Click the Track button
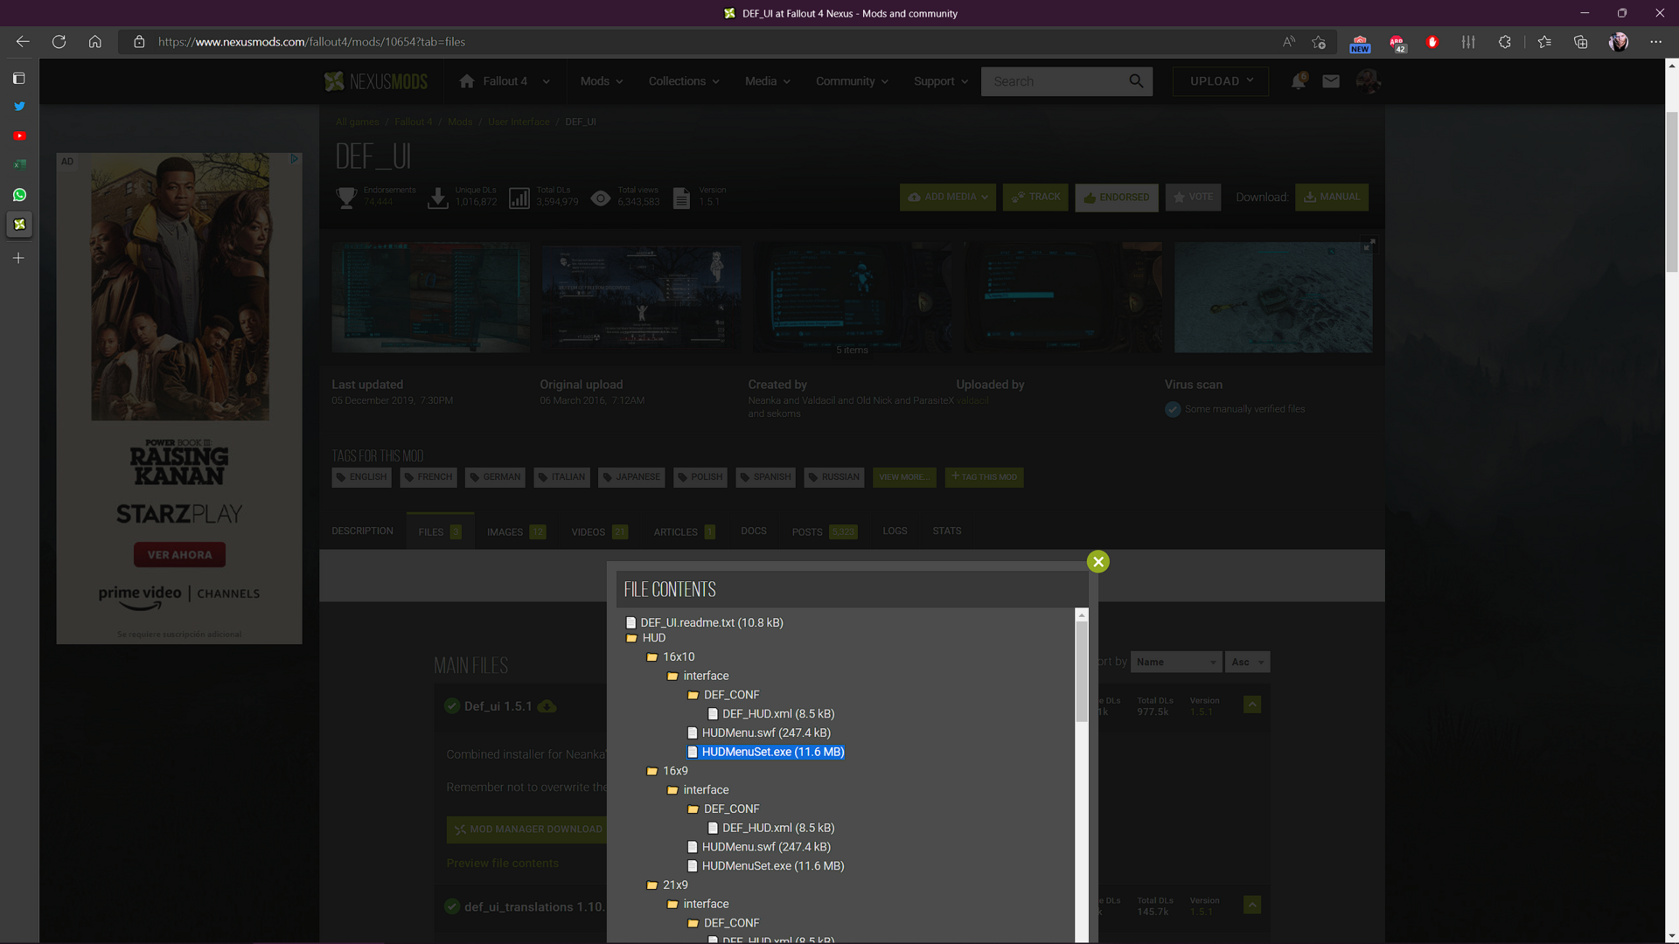The width and height of the screenshot is (1679, 944). click(1035, 198)
